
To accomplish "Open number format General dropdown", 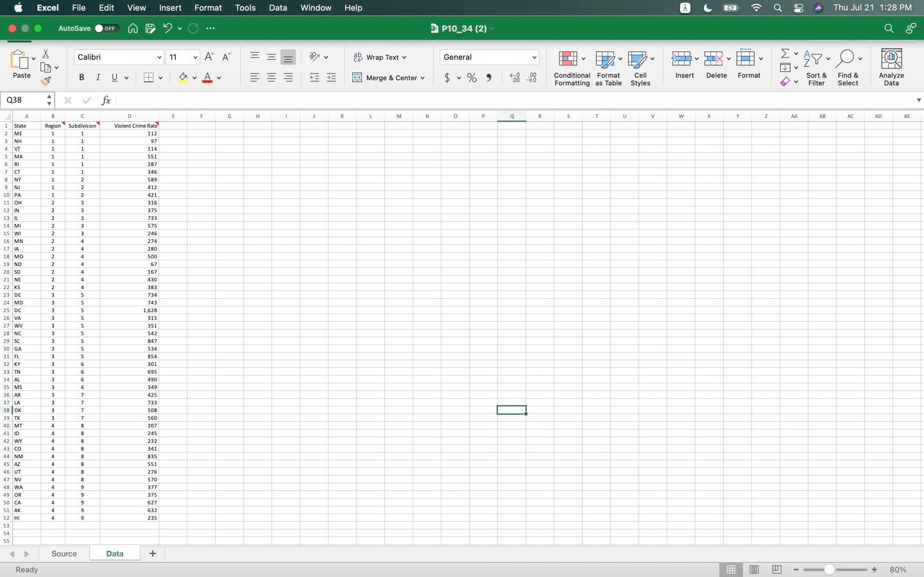I will click(489, 57).
